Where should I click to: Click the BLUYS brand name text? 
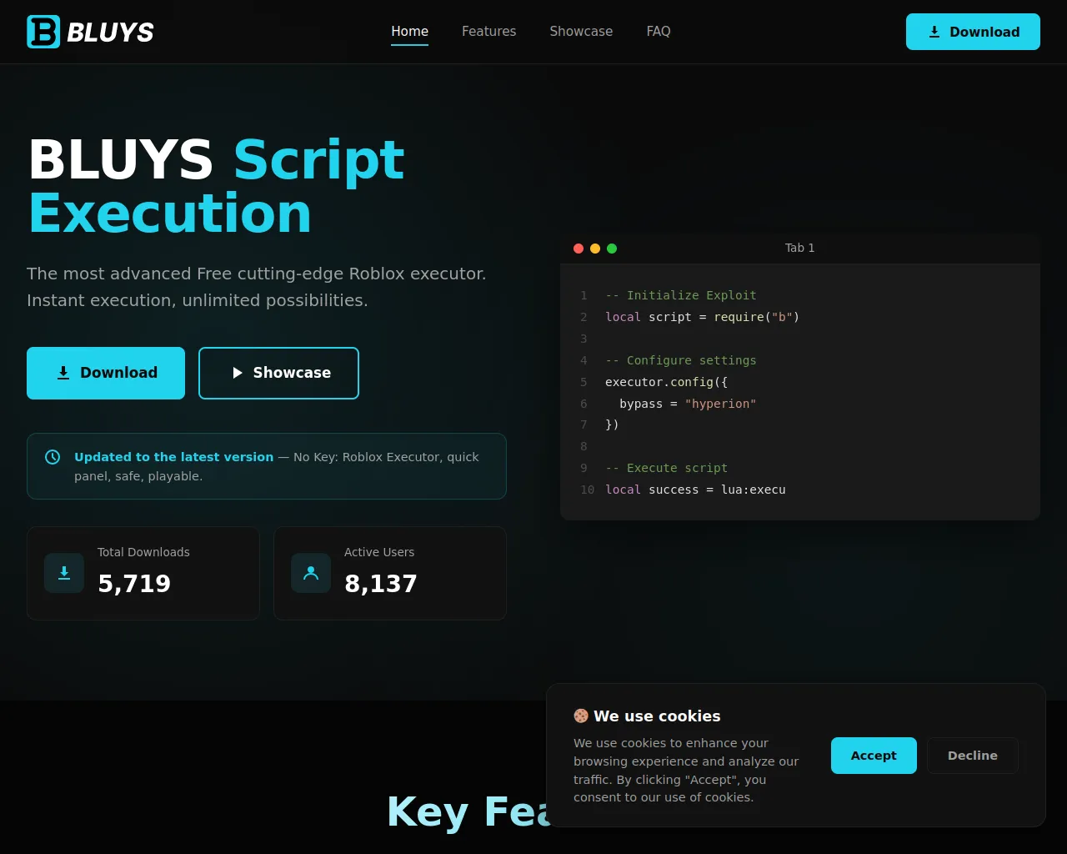click(110, 32)
